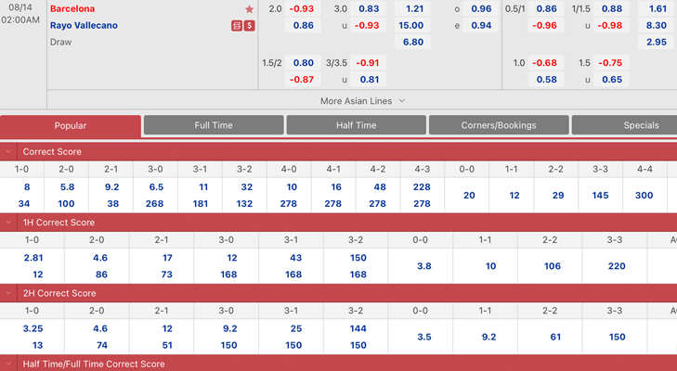677x371 pixels.
Task: Expand More Asian Lines
Action: 362,101
